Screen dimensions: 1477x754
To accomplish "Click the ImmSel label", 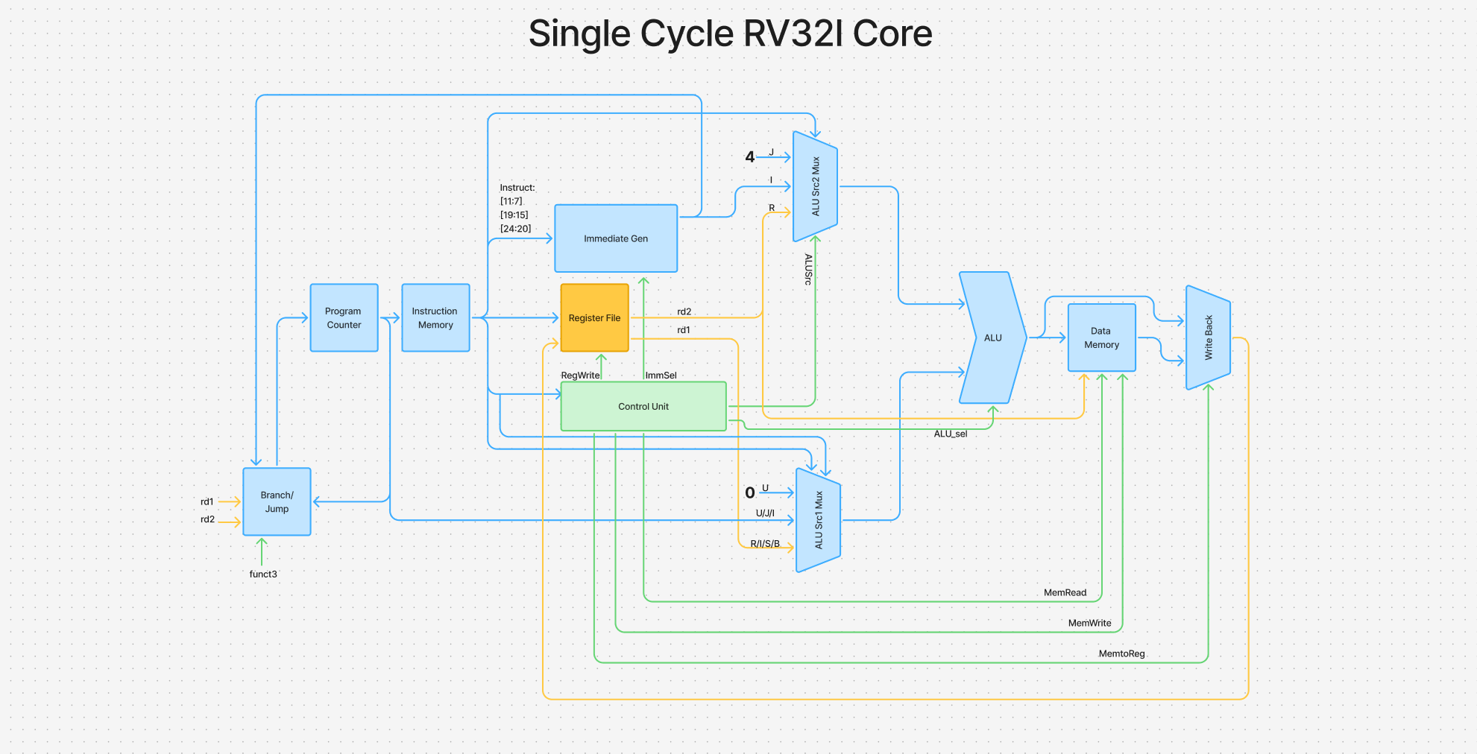I will (661, 375).
